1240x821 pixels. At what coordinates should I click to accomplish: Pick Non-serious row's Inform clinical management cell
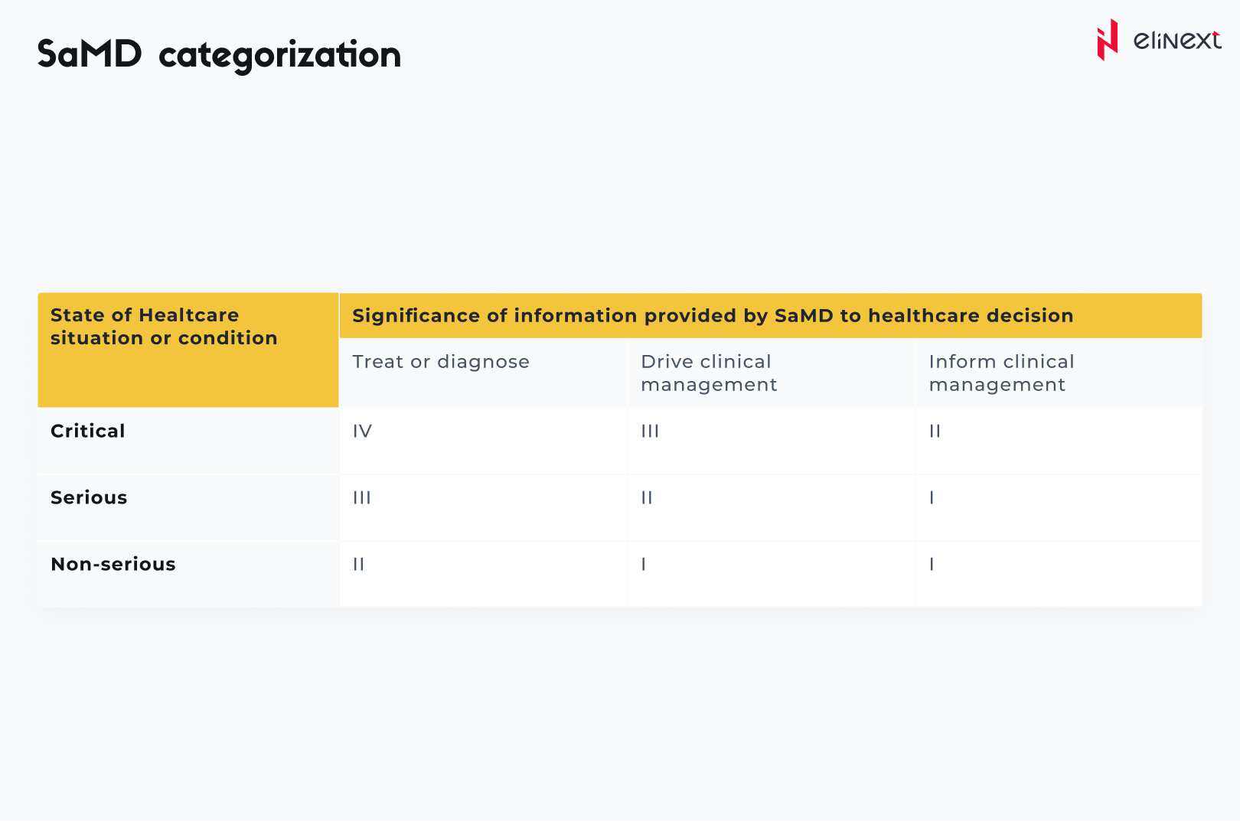[x=932, y=565]
